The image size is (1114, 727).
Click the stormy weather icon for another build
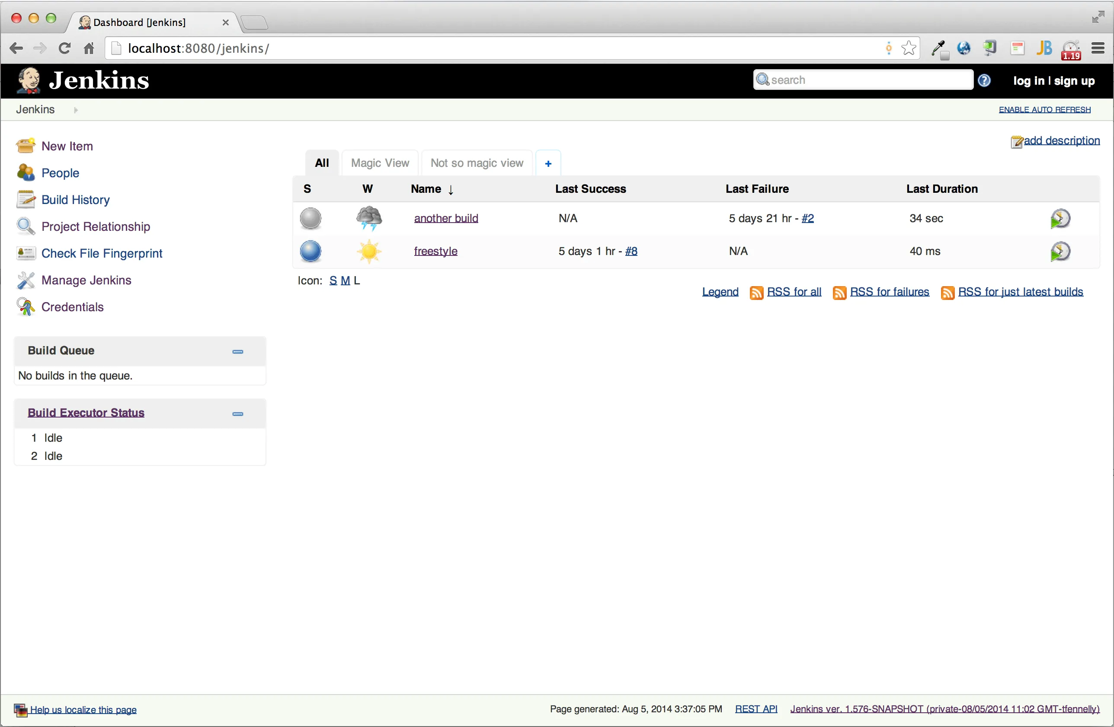click(368, 217)
